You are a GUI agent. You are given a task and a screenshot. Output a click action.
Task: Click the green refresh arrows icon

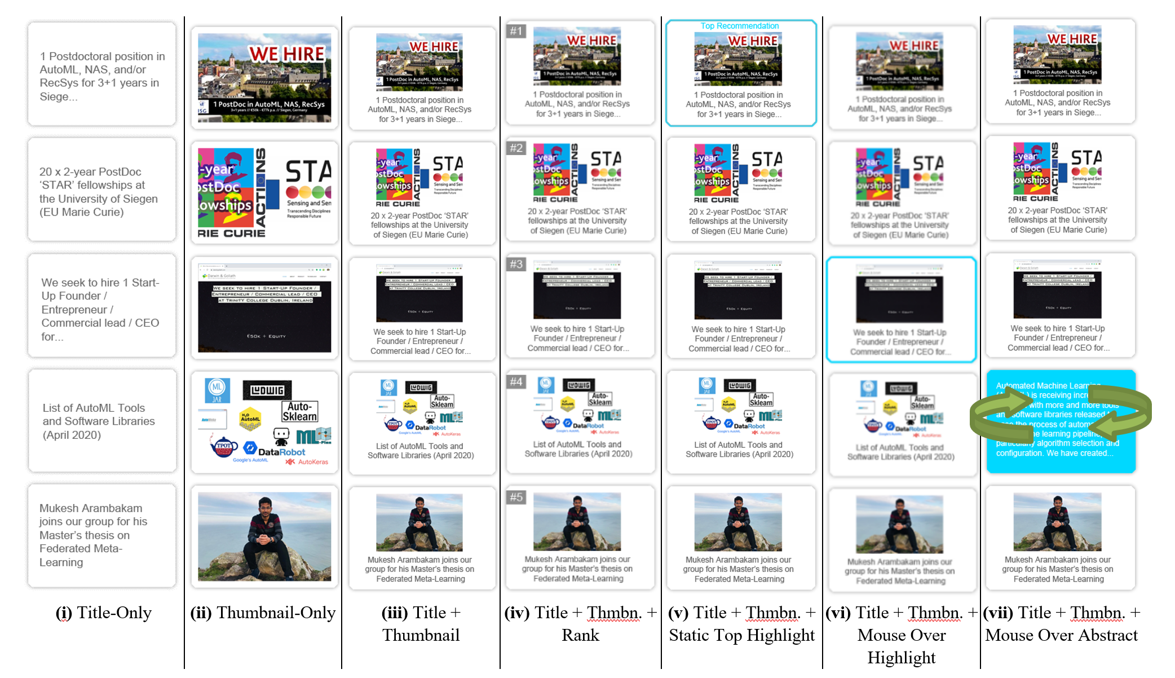[1060, 413]
